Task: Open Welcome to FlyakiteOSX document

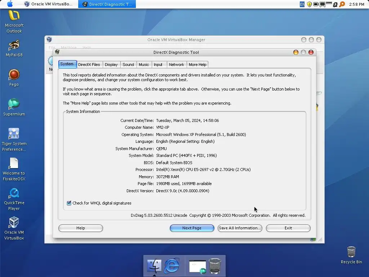Action: click(14, 170)
